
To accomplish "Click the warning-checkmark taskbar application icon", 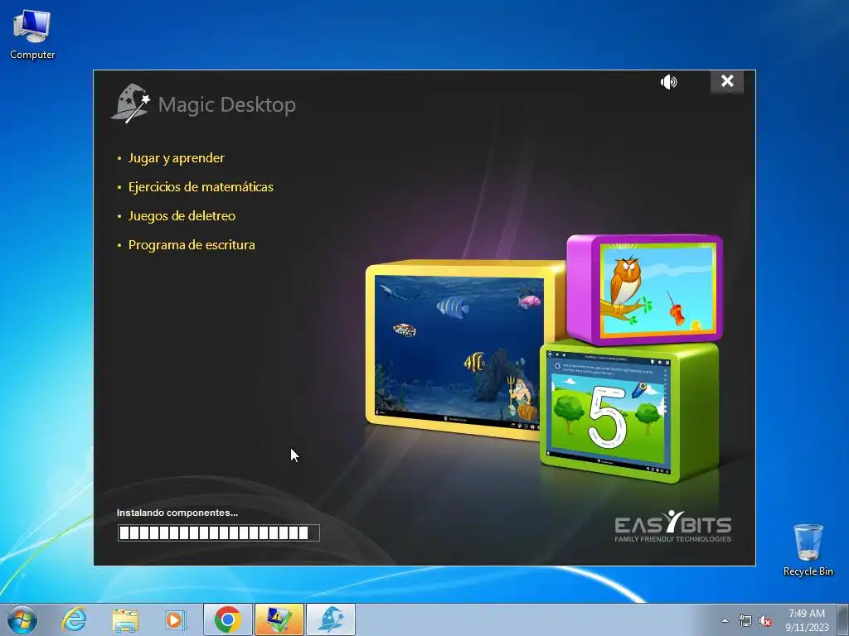I will click(279, 619).
